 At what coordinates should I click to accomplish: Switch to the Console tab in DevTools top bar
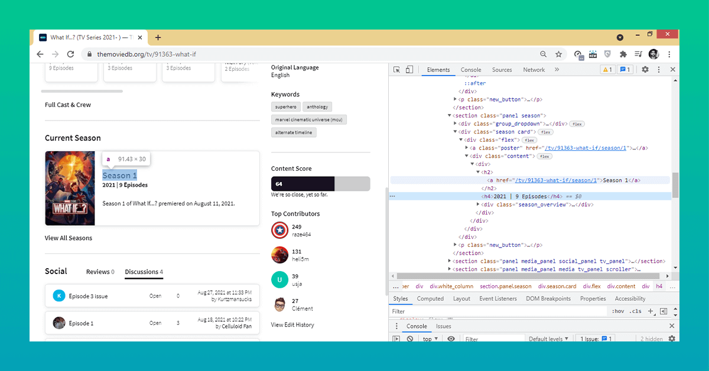pos(471,70)
